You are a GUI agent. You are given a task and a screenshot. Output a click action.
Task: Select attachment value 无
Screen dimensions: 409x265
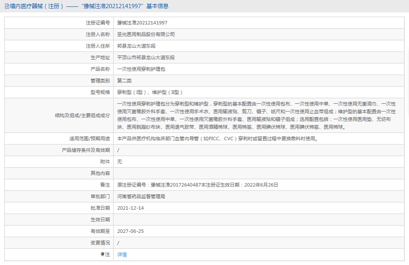(120, 162)
